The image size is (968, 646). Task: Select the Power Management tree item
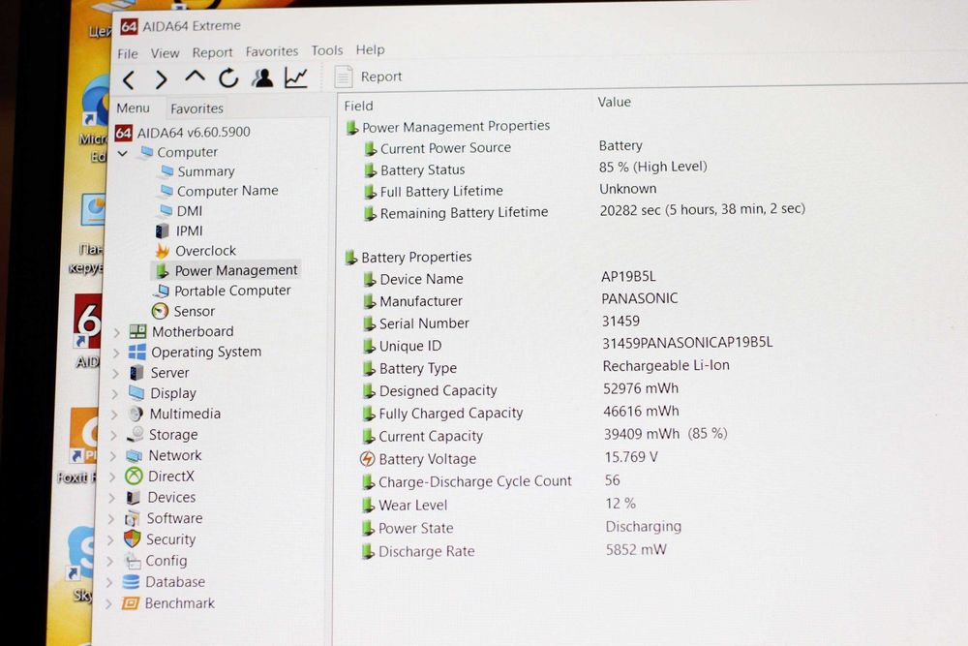pos(226,270)
